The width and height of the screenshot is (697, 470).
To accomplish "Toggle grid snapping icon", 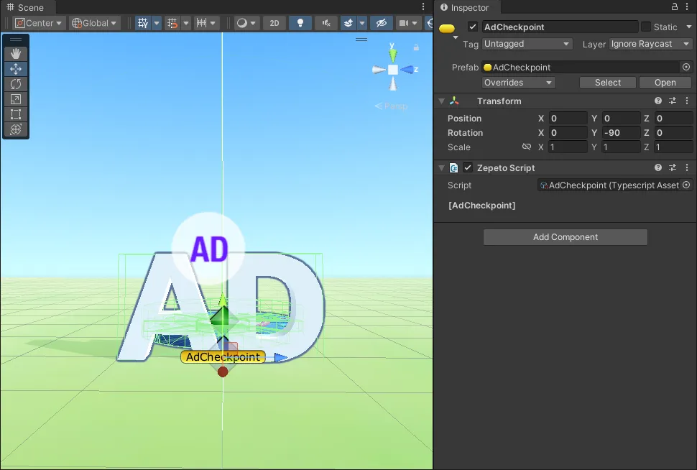I will click(172, 23).
